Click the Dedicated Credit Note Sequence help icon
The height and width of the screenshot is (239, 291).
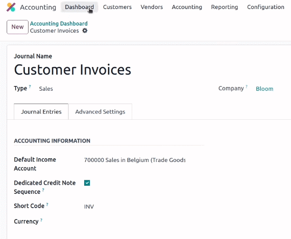43,190
